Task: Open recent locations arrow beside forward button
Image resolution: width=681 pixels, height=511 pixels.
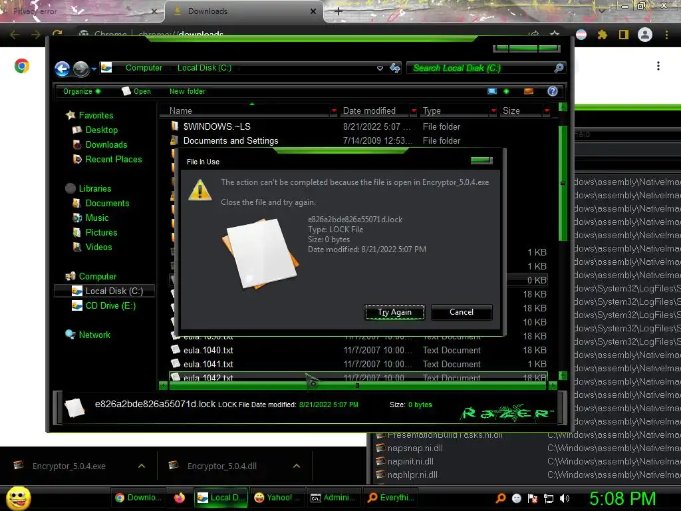Action: click(x=94, y=69)
